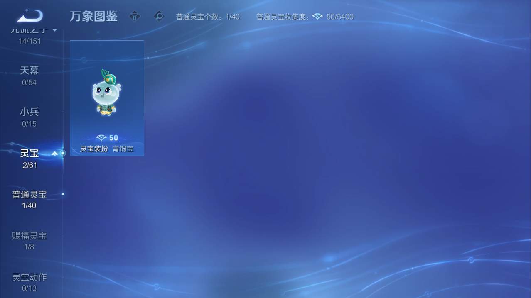This screenshot has width=531, height=298.
Task: Click the 50/5400 collection value
Action: pos(340,17)
